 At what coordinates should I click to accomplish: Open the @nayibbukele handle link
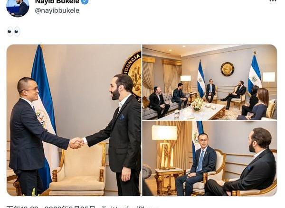coord(57,10)
